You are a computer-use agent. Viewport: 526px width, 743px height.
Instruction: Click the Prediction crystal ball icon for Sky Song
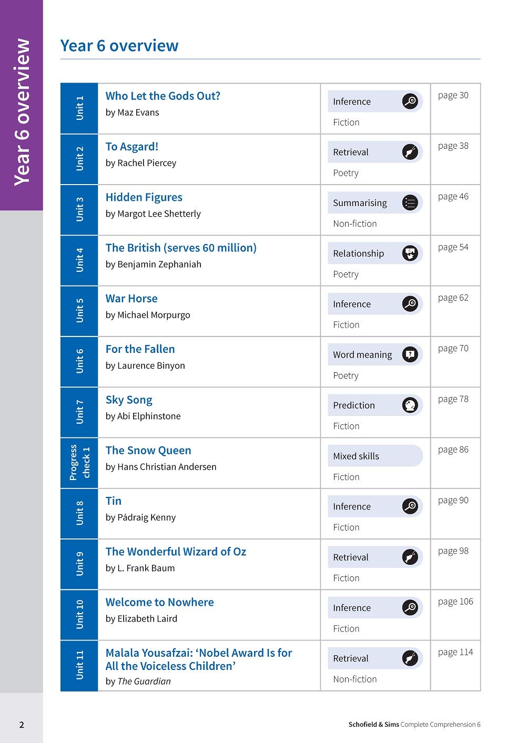[410, 405]
